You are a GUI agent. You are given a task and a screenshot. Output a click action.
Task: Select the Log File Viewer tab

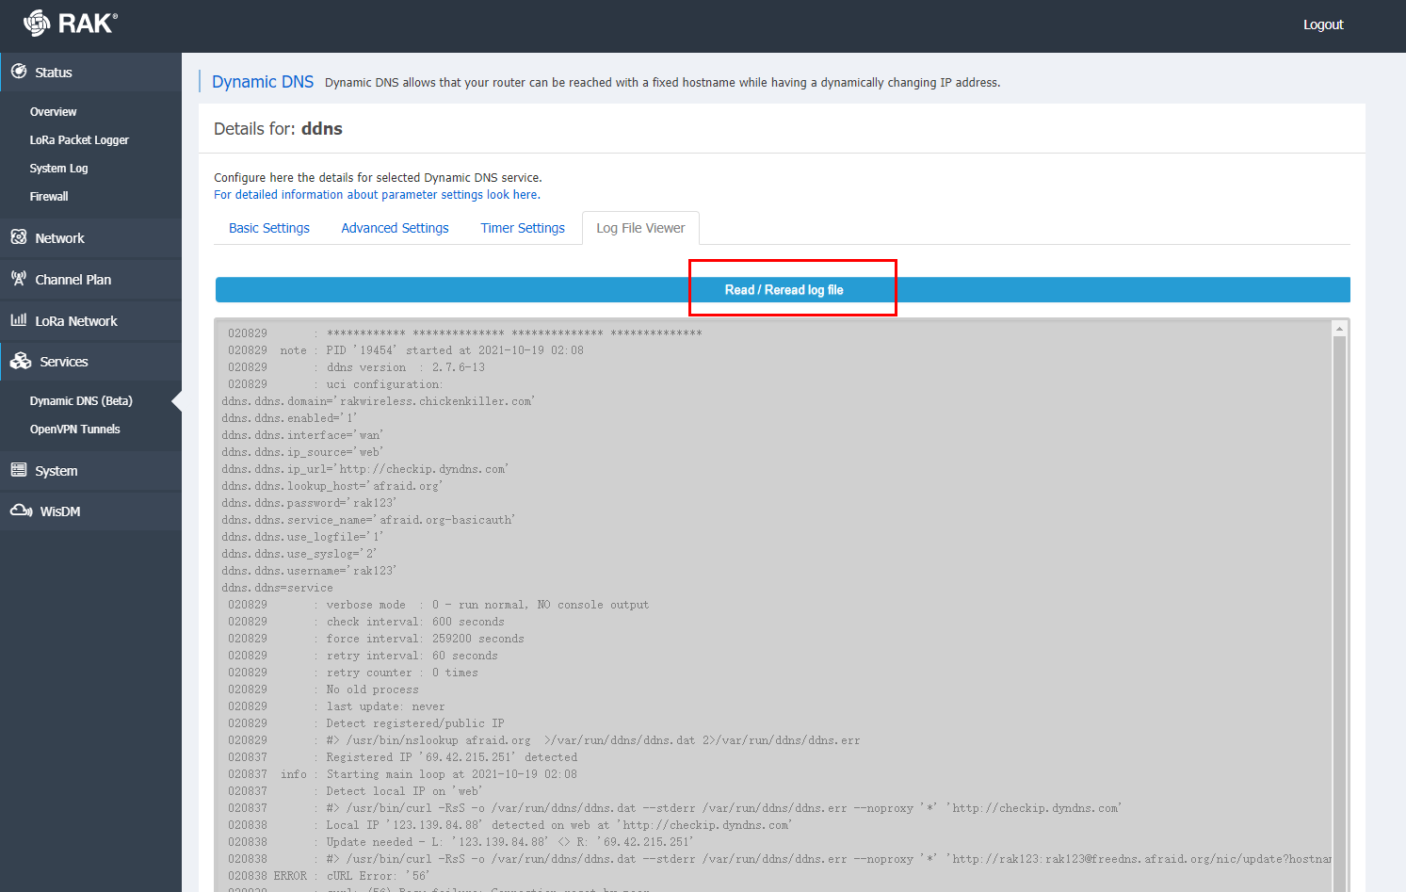point(640,228)
